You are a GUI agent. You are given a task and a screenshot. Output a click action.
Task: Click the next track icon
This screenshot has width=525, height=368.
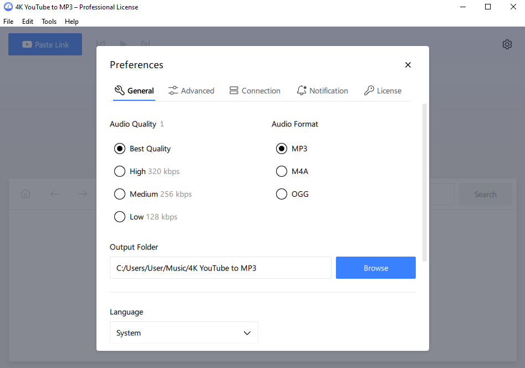146,44
